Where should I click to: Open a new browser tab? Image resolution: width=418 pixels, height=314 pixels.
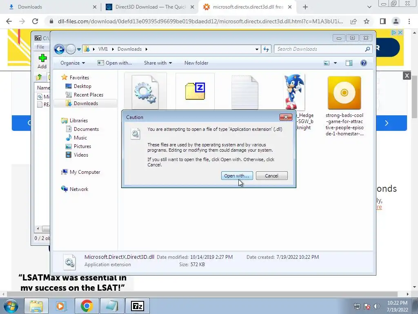[305, 7]
